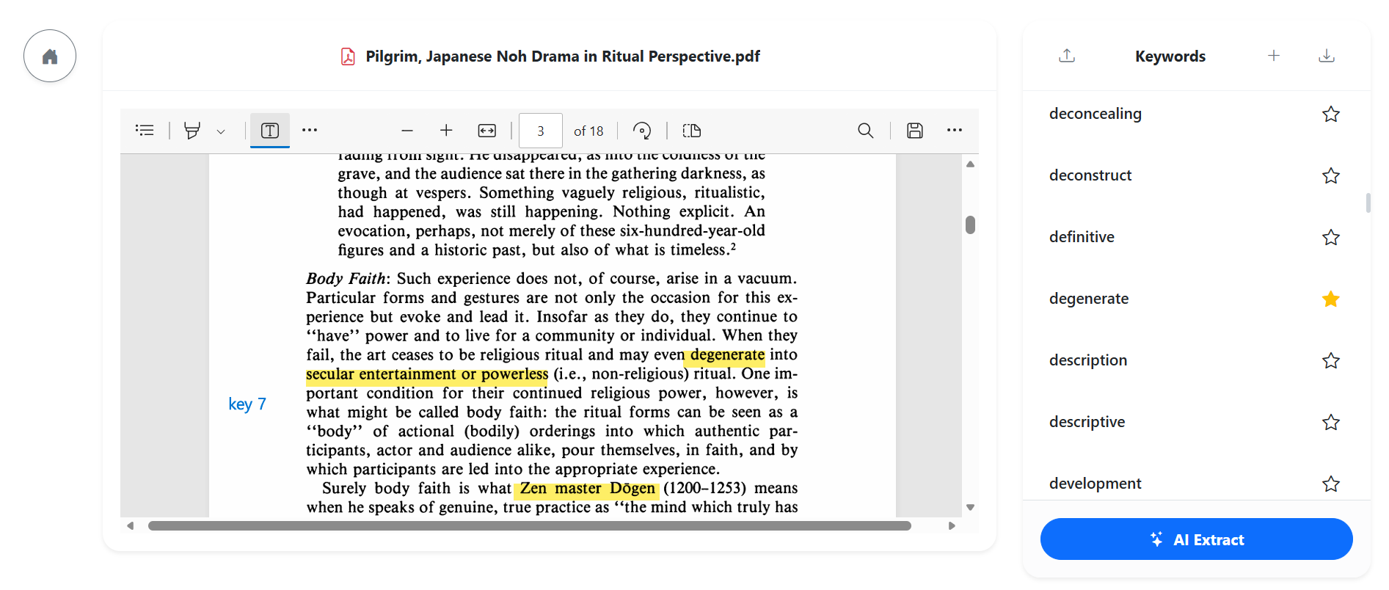Screen dimensions: 1389x590
Task: Select the deconcealing keyword
Action: pyautogui.click(x=1095, y=114)
